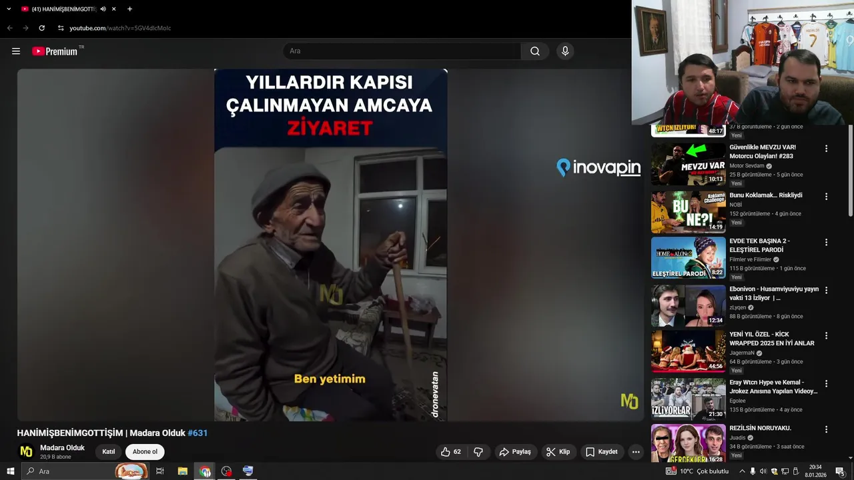Viewport: 854px width, 480px height.
Task: Open EVDE TEK BAŞINA 2 thumbnail
Action: 689,258
